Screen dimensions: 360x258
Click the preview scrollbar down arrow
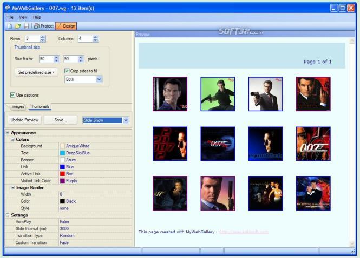tap(351, 243)
